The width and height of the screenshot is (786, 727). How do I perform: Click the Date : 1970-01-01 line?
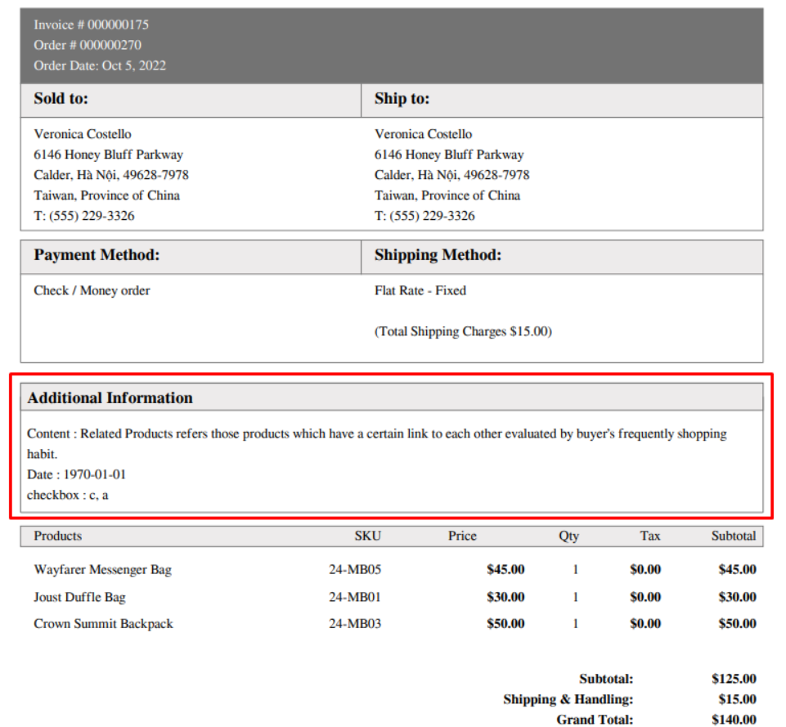point(76,474)
